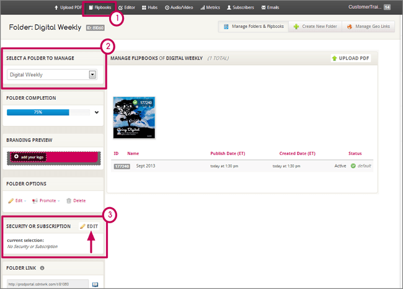Select the Sept 2013 flipbook name
Viewport: 403px width, 289px height.
(146, 166)
